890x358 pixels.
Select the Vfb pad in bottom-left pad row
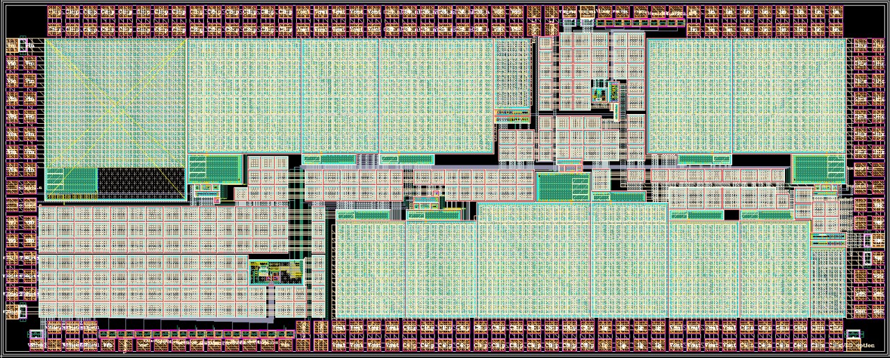(x=108, y=345)
